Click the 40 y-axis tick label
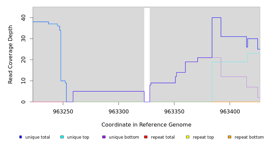 (x=23, y=17)
